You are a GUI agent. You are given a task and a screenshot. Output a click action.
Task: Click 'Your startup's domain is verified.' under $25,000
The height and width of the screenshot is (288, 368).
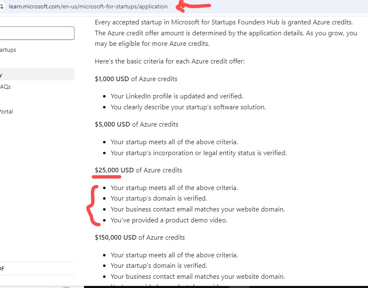pos(159,198)
